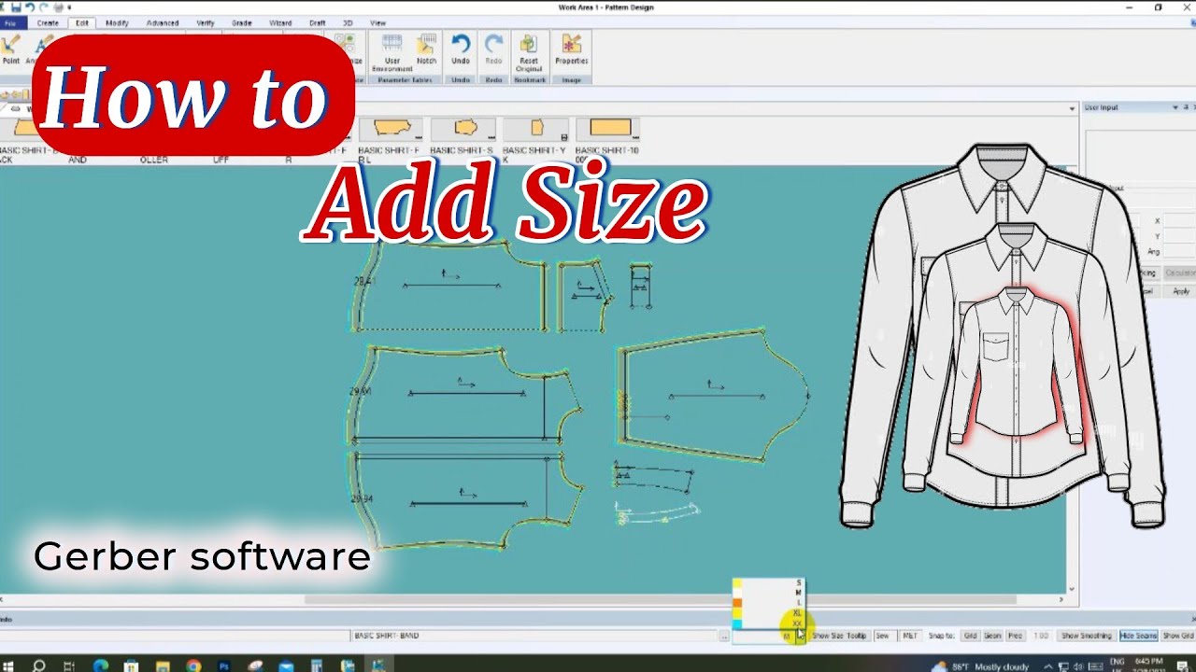This screenshot has height=672, width=1196.
Task: Open Microsoft Edge from taskbar
Action: point(101,665)
